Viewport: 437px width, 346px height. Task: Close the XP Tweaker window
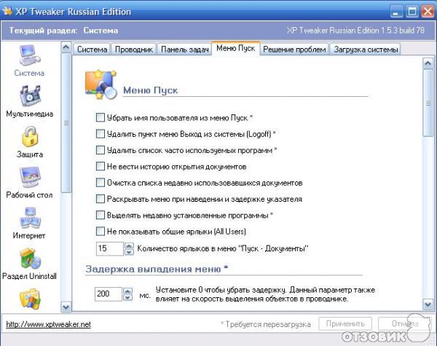428,12
